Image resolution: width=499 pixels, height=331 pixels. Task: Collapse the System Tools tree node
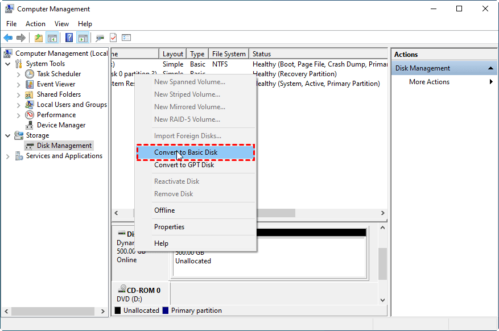7,64
